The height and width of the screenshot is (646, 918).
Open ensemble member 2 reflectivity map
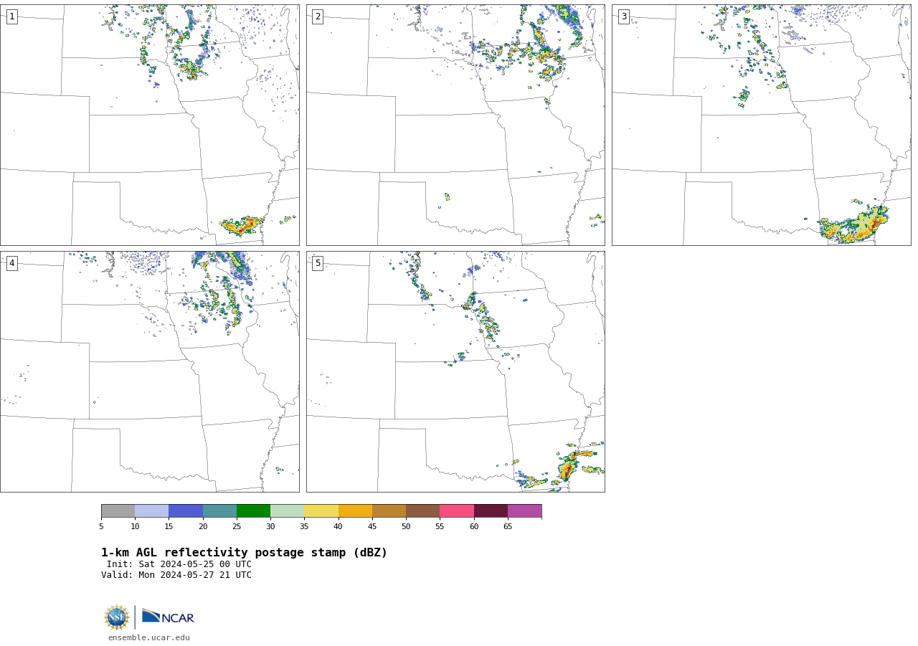click(455, 125)
